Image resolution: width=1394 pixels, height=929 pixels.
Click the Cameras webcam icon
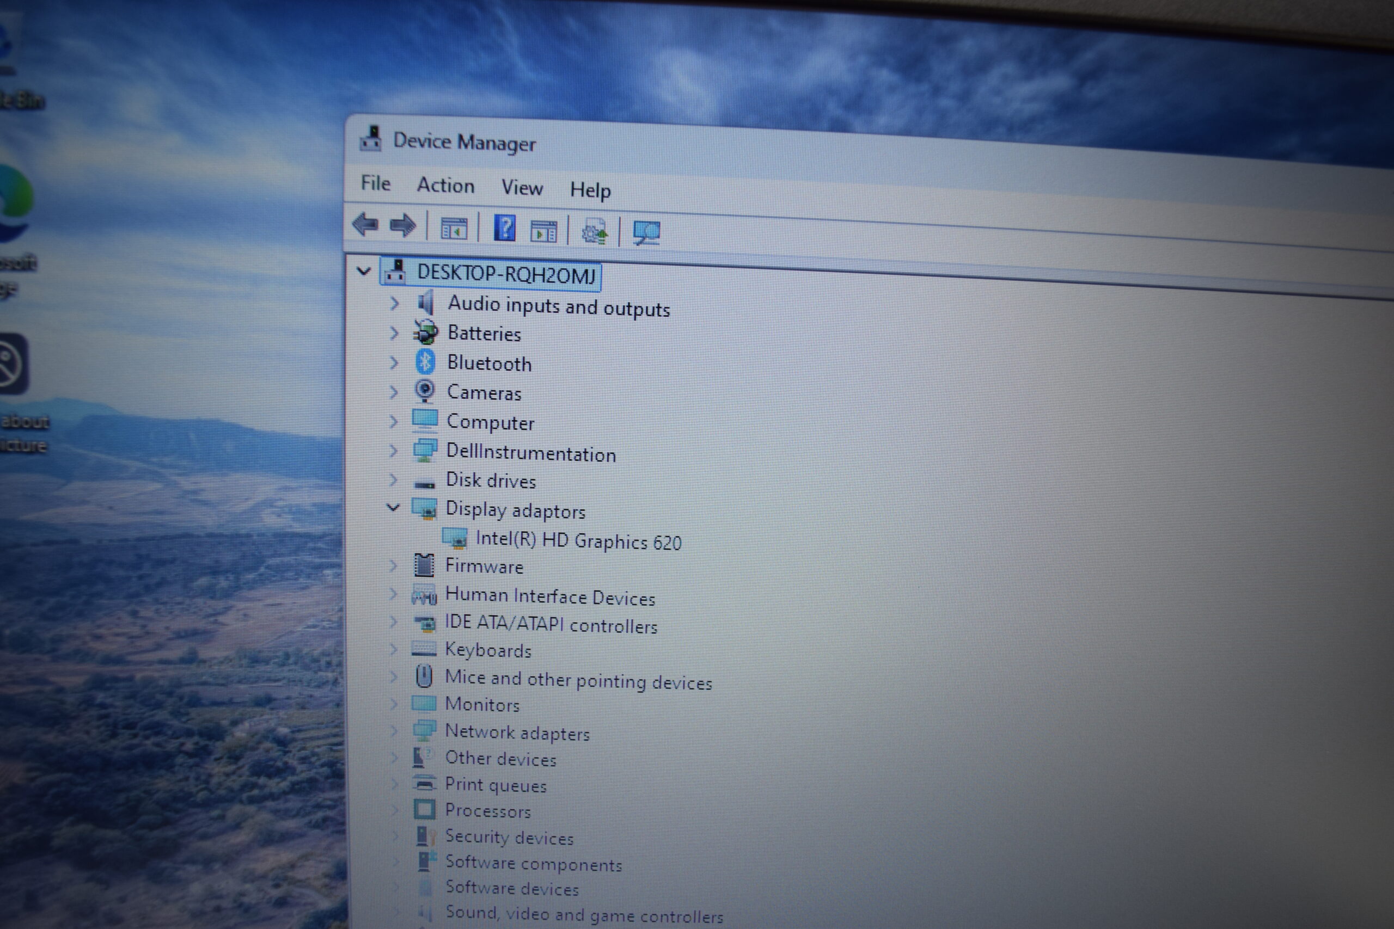tap(424, 391)
